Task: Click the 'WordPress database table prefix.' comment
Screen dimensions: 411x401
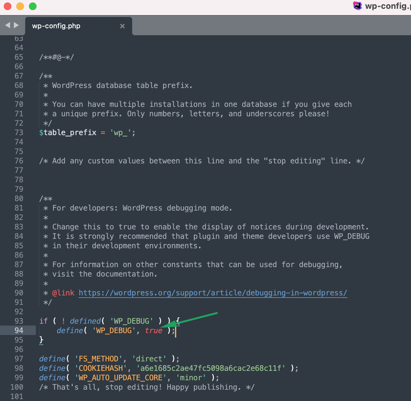Action: click(122, 85)
